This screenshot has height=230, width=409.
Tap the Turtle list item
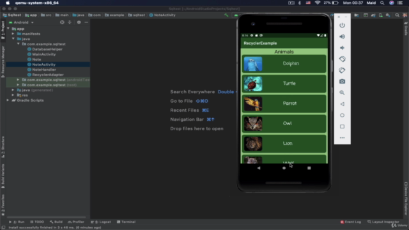(284, 84)
